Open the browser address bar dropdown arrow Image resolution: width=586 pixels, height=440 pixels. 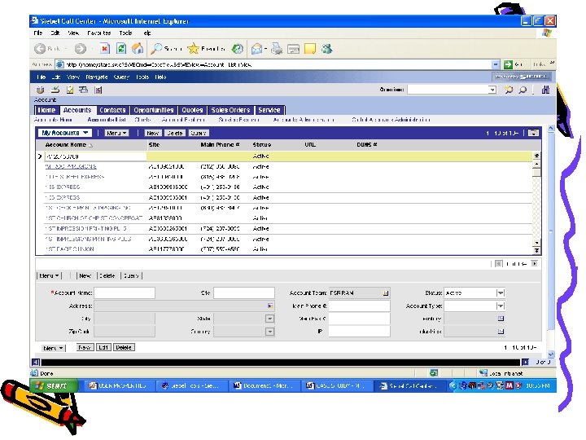pos(495,64)
